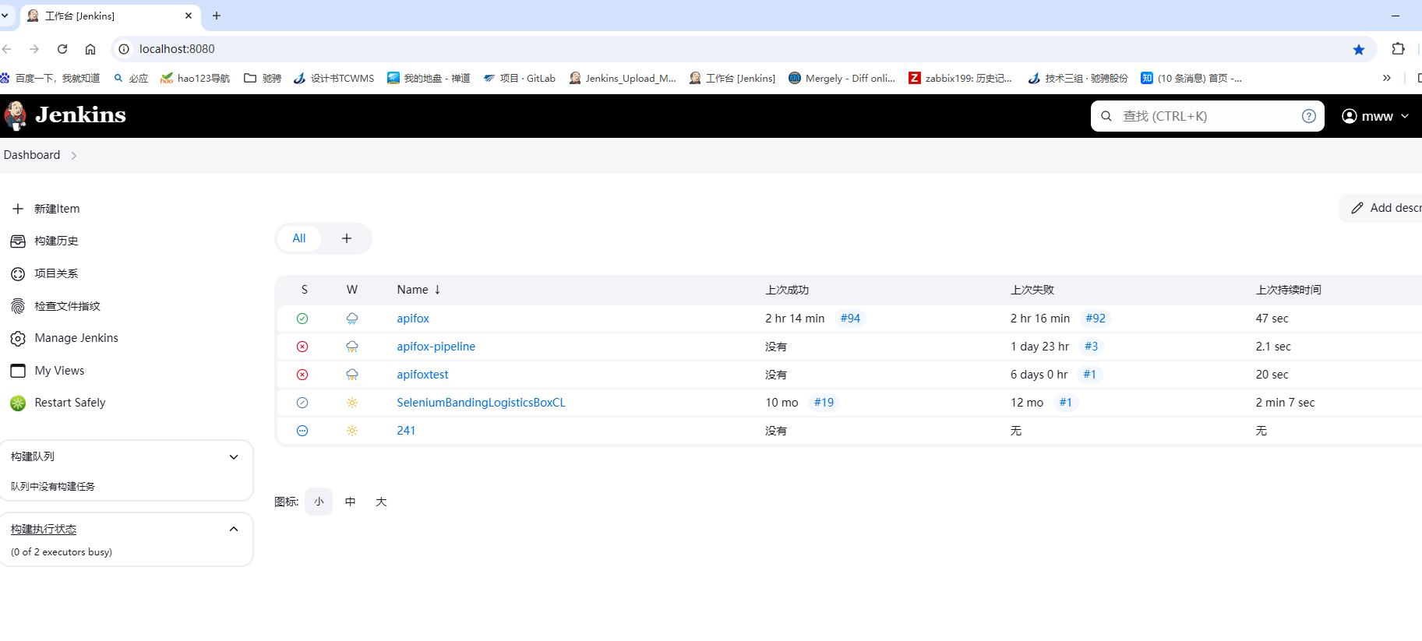Sort by the 上次持续时间 column header

pyautogui.click(x=1289, y=290)
